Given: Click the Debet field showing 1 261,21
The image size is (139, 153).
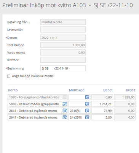Looking at the screenshot, I should tap(102, 104).
